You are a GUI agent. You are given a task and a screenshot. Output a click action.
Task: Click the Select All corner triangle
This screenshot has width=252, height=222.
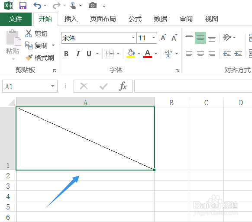[11, 102]
